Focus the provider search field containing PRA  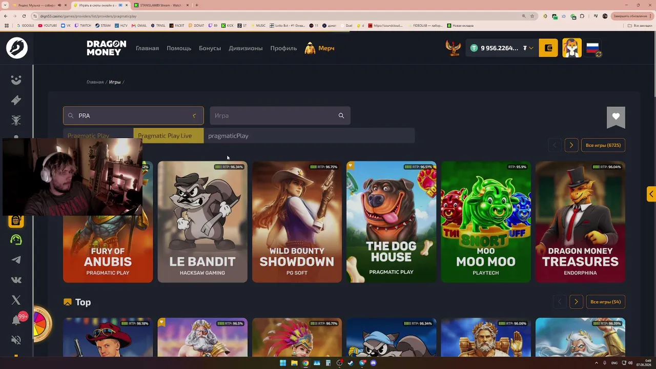click(x=133, y=116)
